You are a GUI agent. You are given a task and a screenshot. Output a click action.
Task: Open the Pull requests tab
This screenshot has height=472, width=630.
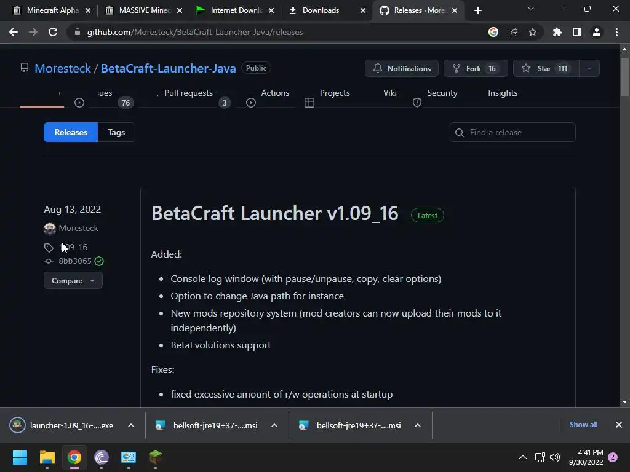188,93
